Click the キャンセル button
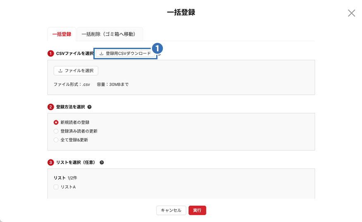 pos(171,210)
